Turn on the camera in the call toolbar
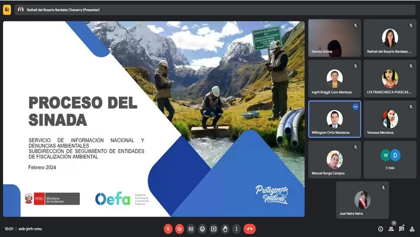Screen dimensions: 420x237 pos(179,229)
